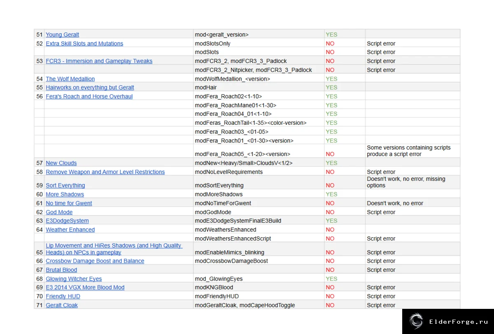Select modFera_Roach02<1-10> cell
494x334 pixels.
click(x=259, y=96)
